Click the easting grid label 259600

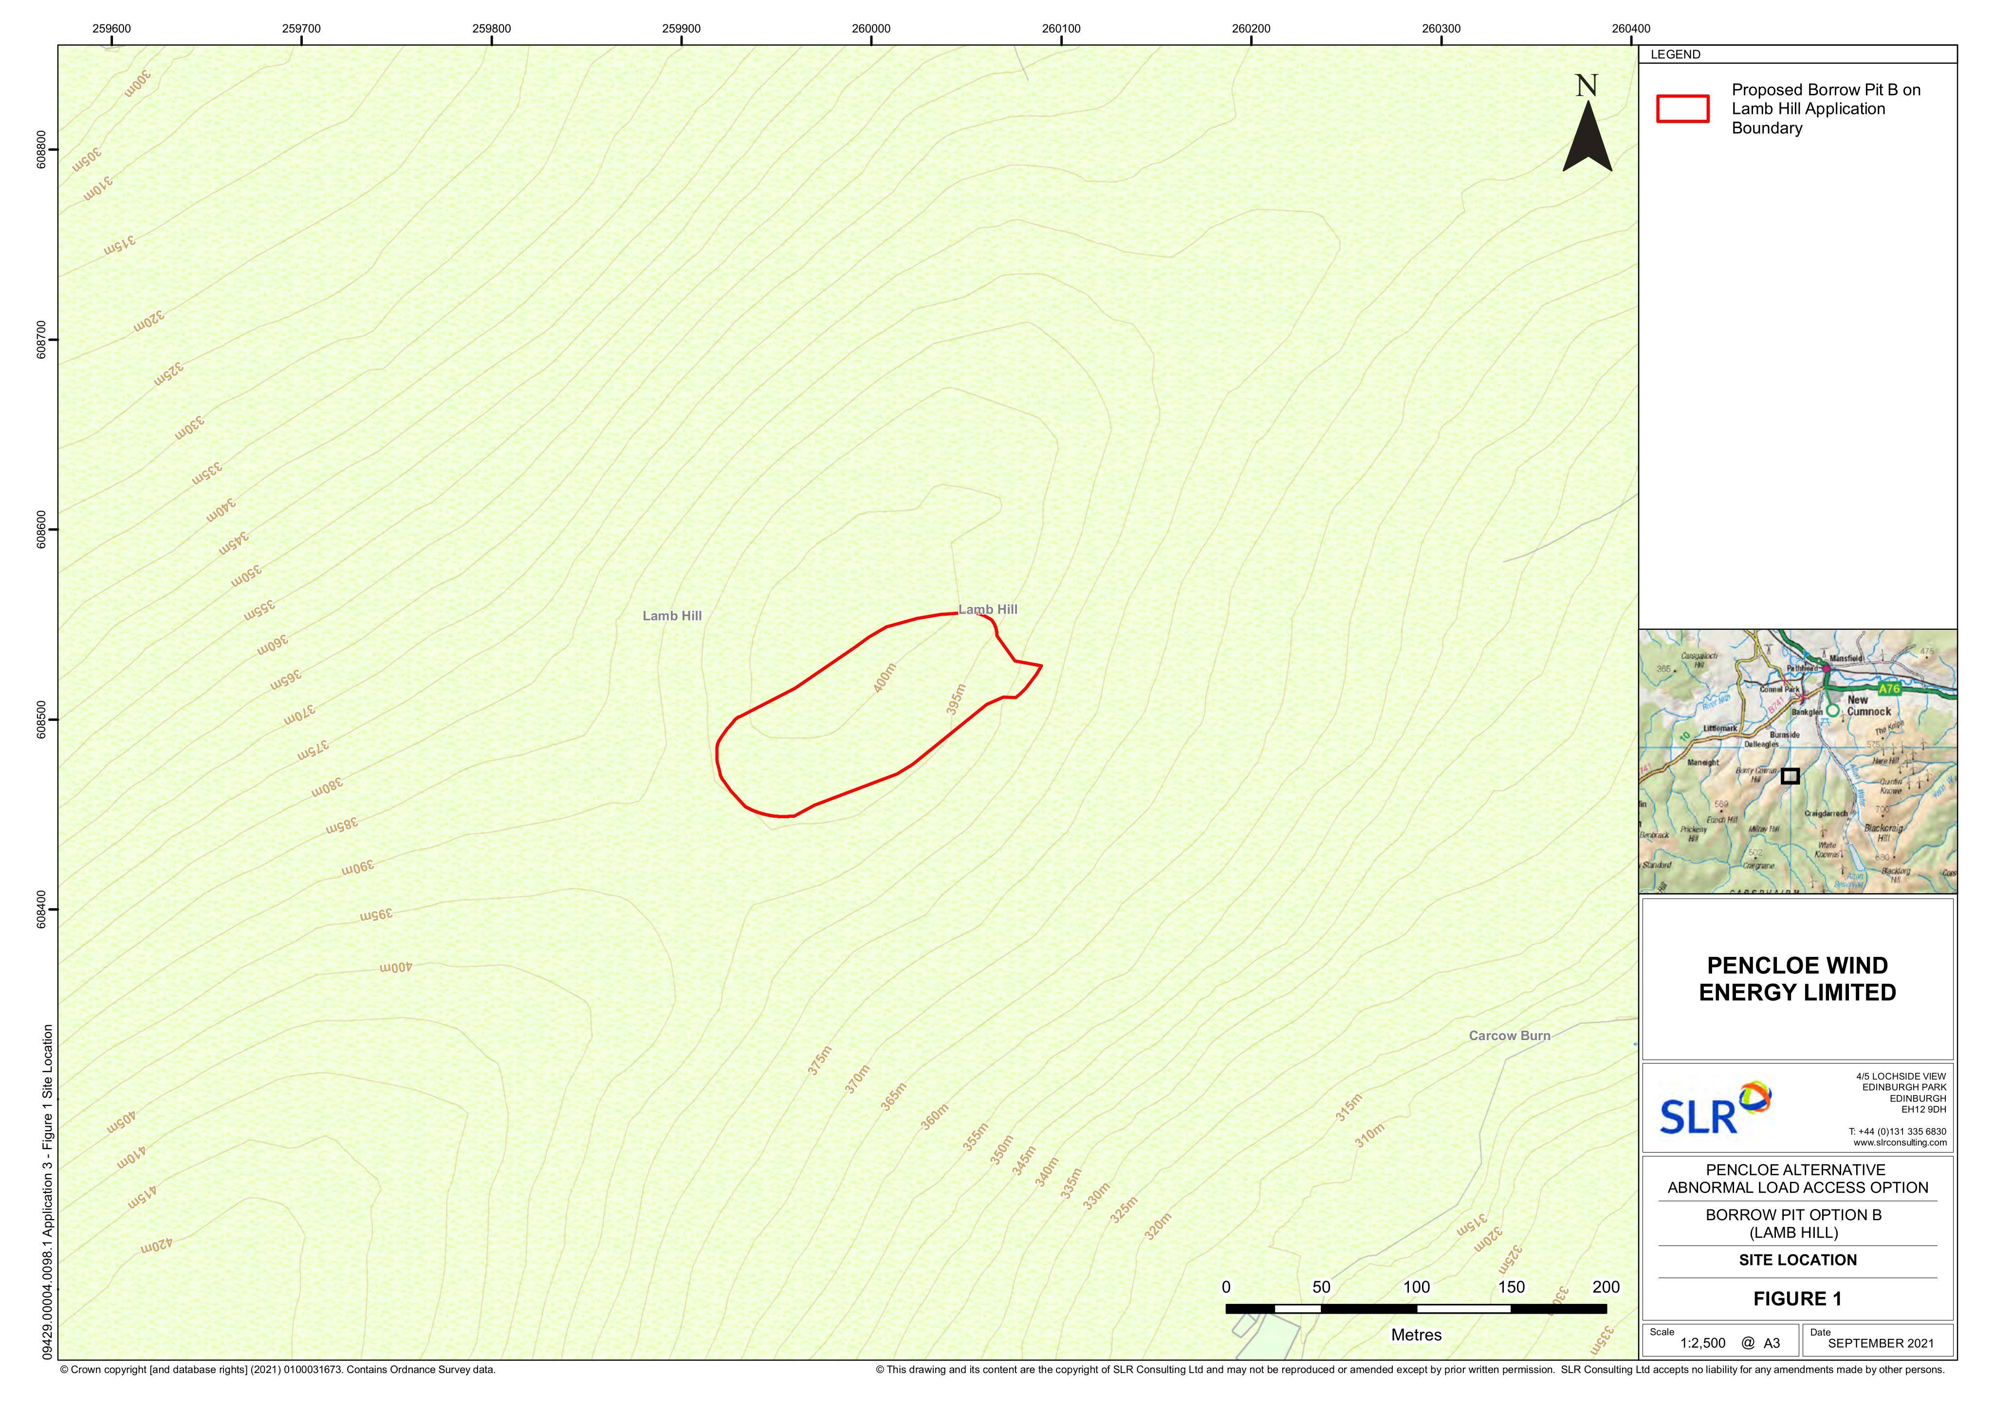pyautogui.click(x=112, y=29)
